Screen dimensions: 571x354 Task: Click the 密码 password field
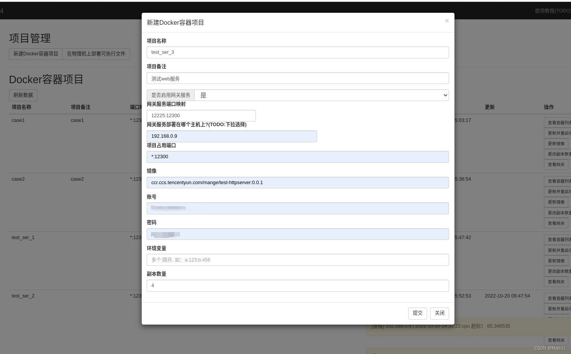298,234
